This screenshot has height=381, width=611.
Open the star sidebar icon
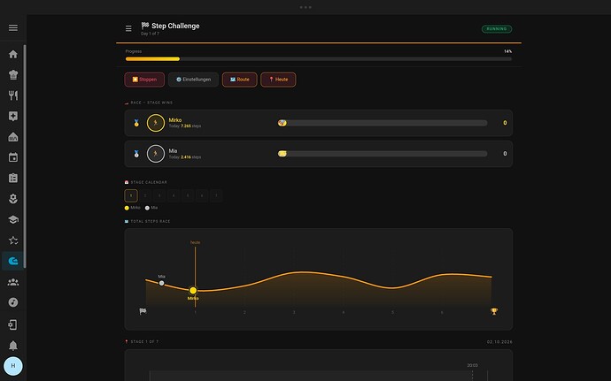tap(13, 240)
